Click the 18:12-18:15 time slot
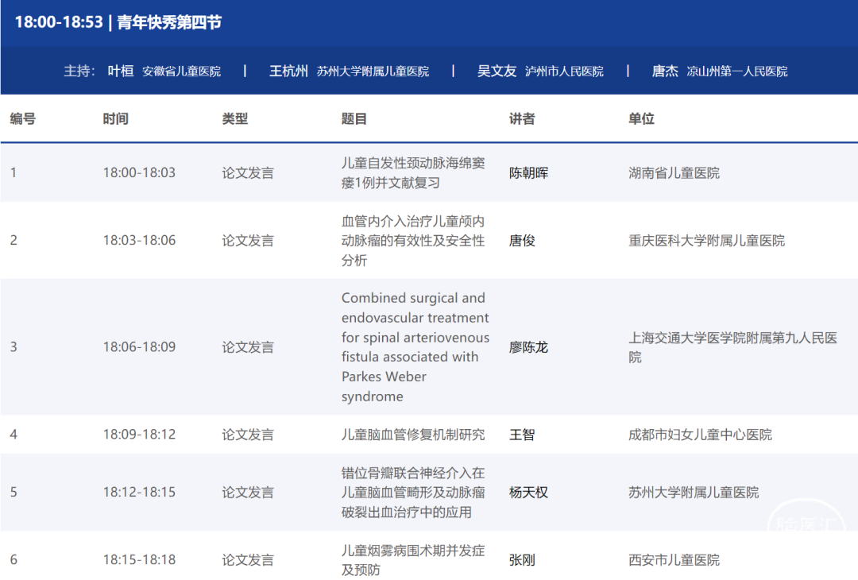 point(139,492)
